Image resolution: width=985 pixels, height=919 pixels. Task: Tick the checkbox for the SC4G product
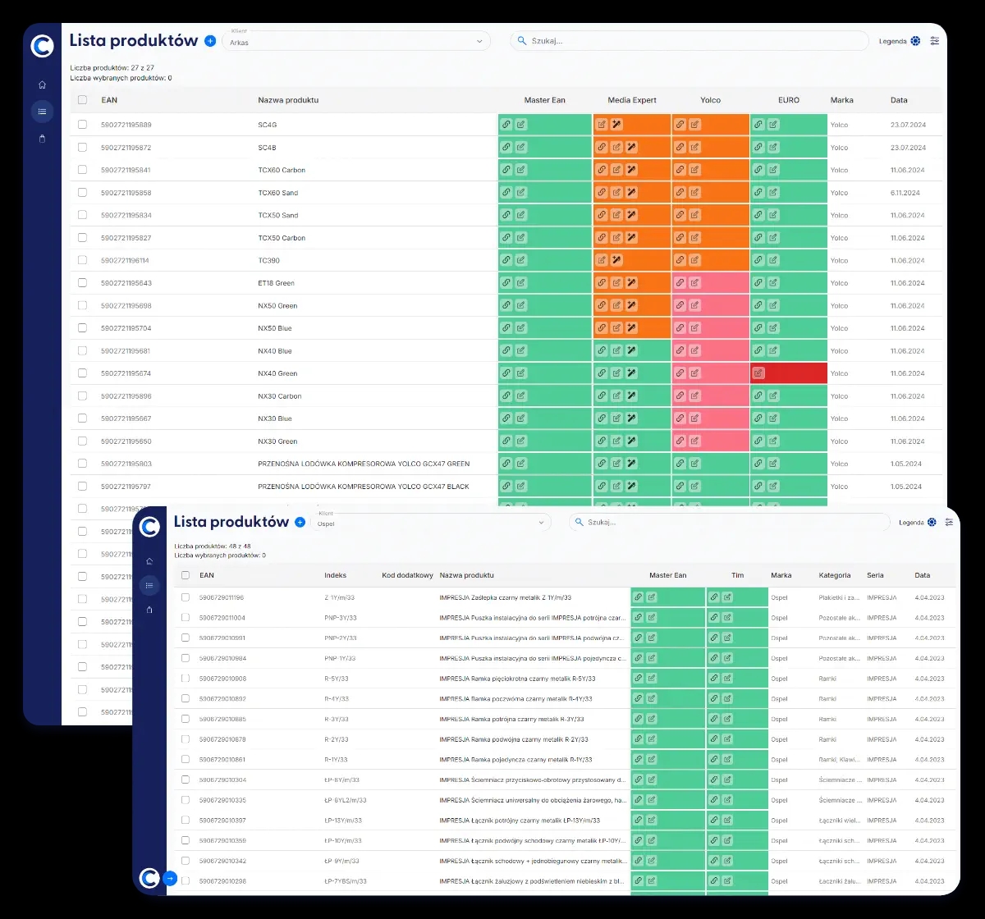82,125
